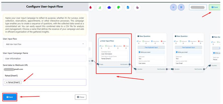This screenshot has height=104, width=223.
Task: Open the green color palette icon
Action: pos(118,7)
